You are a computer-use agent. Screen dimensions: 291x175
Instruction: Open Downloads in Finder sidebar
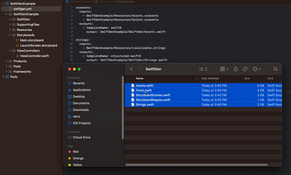coord(78,110)
